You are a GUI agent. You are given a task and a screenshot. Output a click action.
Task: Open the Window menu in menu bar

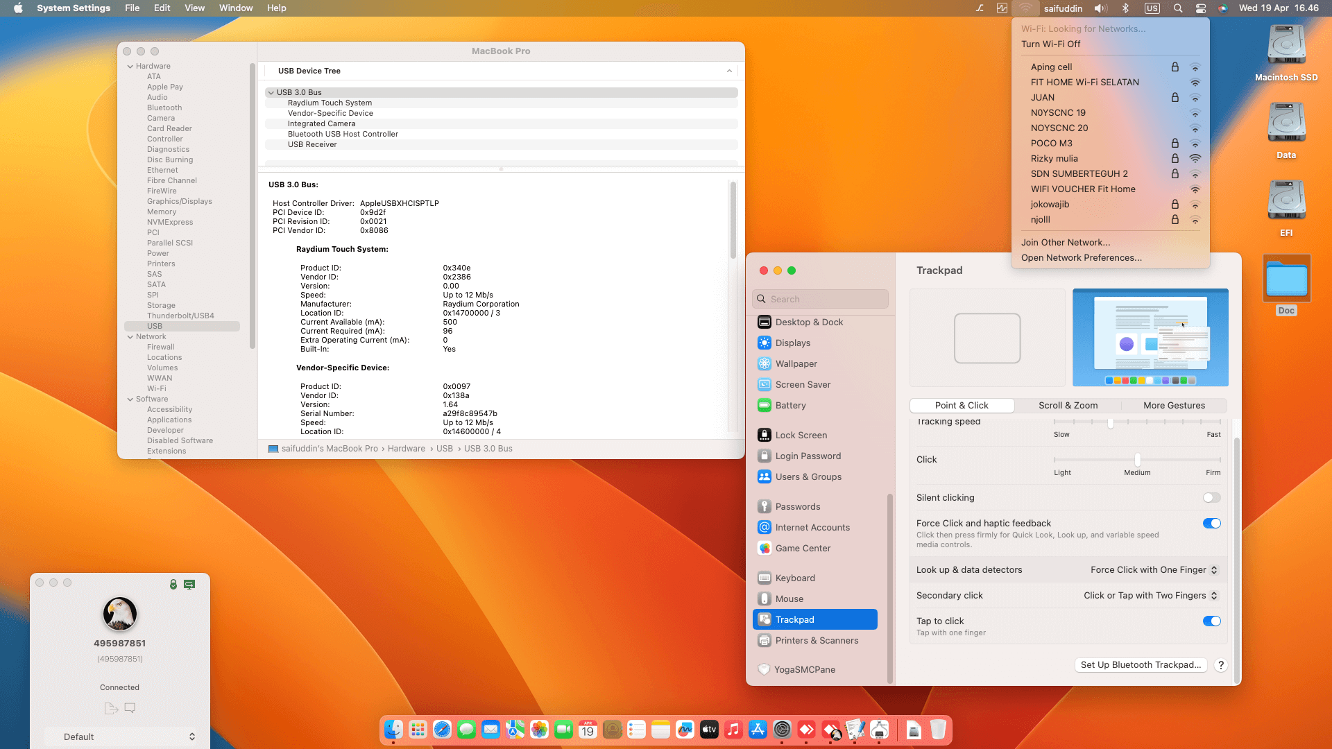pyautogui.click(x=236, y=8)
